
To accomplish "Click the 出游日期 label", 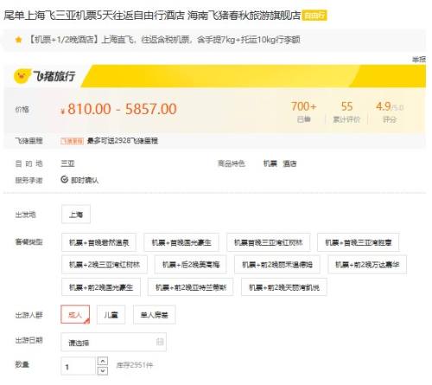I will tap(29, 340).
